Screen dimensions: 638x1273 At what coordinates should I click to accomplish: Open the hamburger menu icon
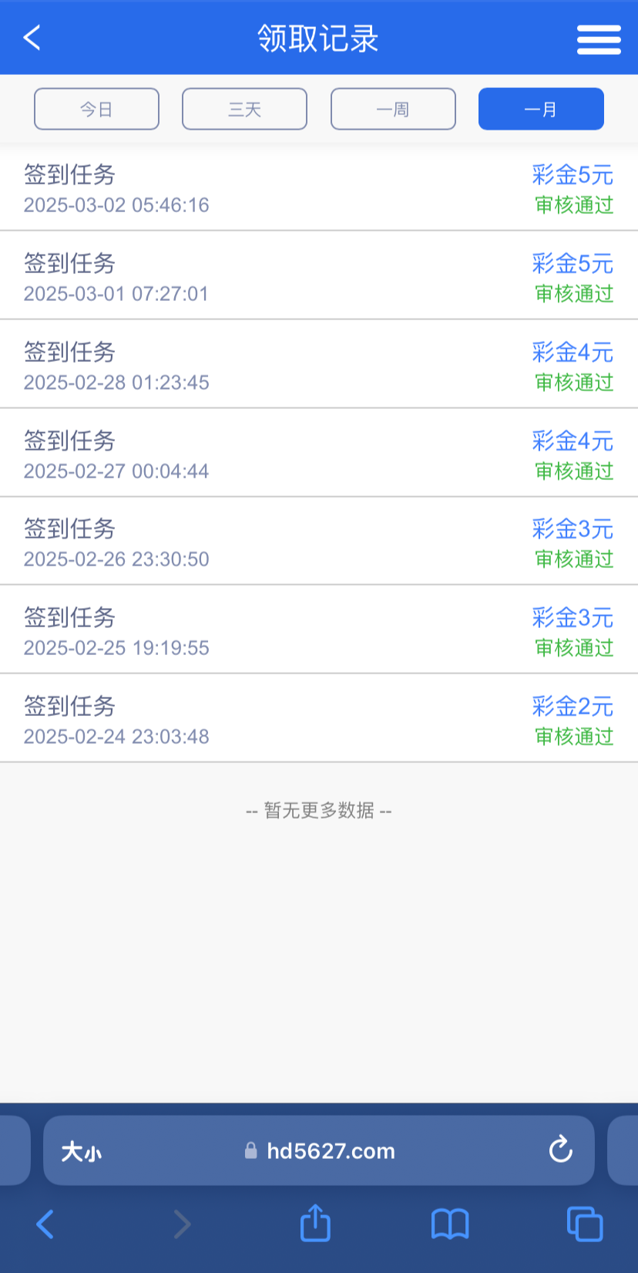[599, 39]
